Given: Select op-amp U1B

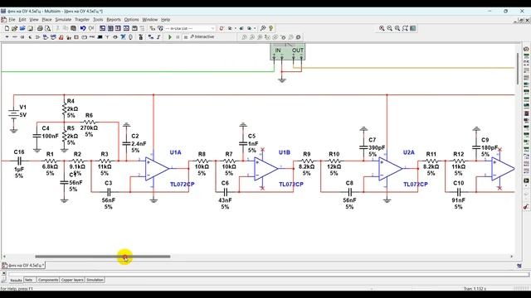Looking at the screenshot, I should (x=265, y=168).
